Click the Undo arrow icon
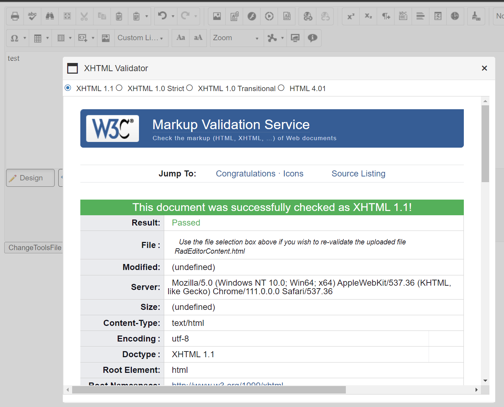The width and height of the screenshot is (504, 407). pyautogui.click(x=162, y=16)
